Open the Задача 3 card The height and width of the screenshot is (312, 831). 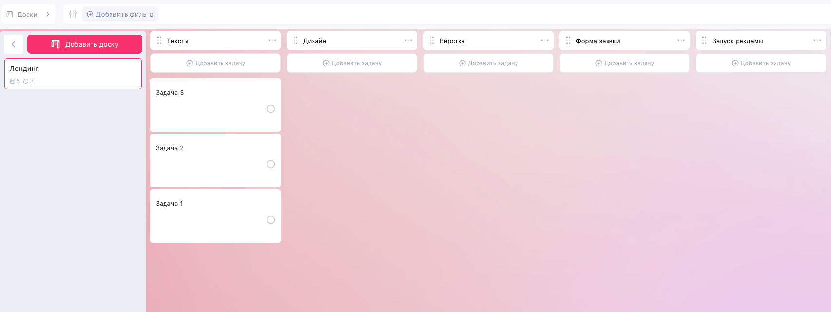click(x=216, y=105)
